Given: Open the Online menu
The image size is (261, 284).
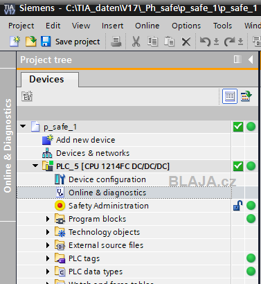Looking at the screenshot, I should pos(147,26).
